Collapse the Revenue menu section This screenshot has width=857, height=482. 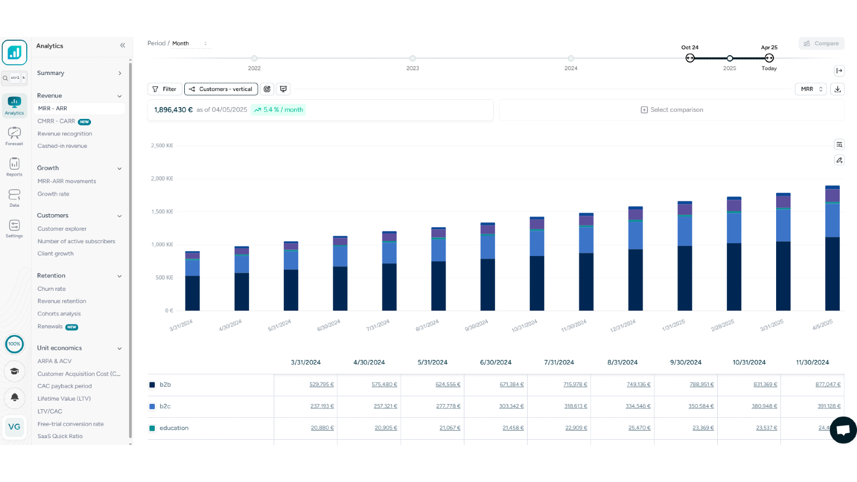[x=119, y=96]
